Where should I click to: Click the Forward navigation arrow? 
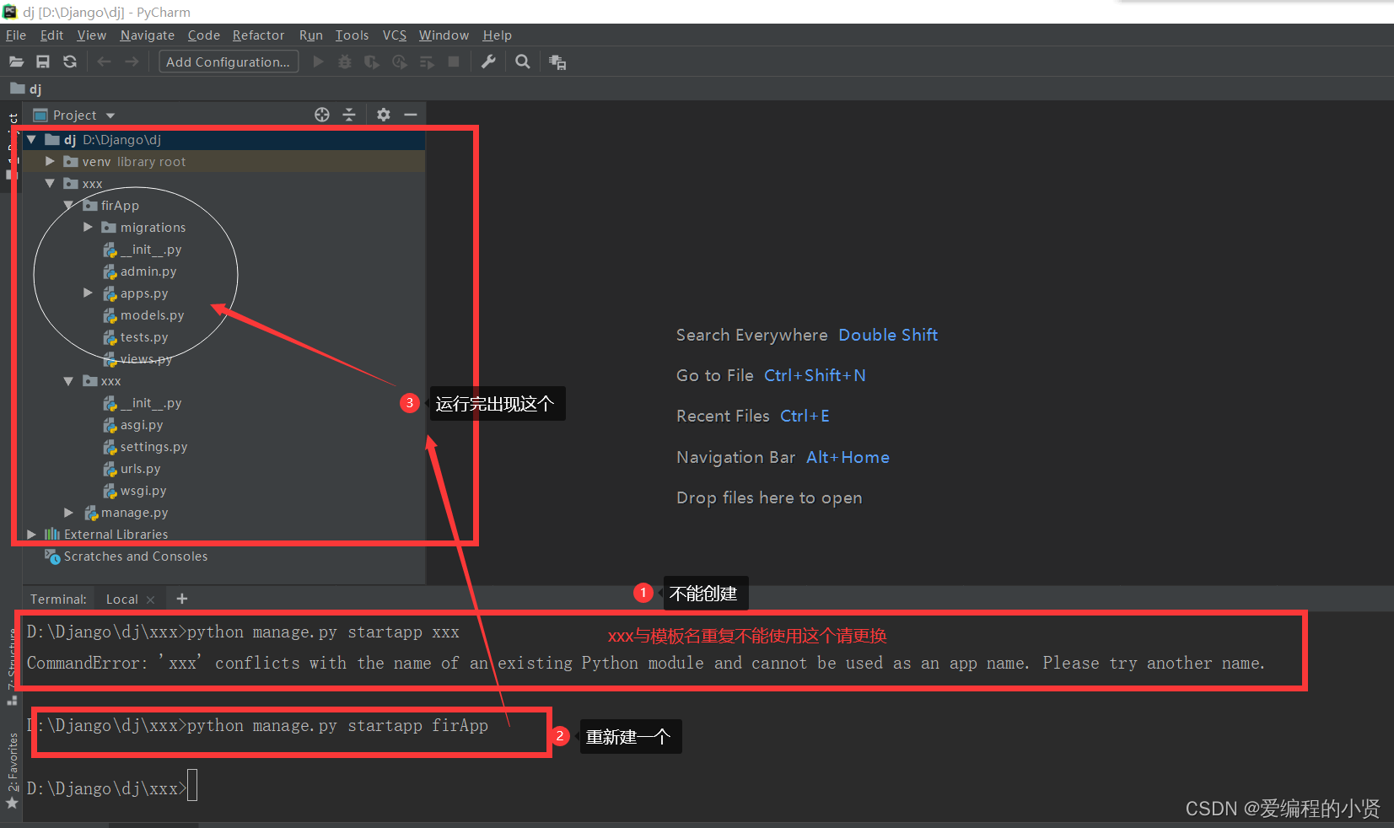point(132,62)
